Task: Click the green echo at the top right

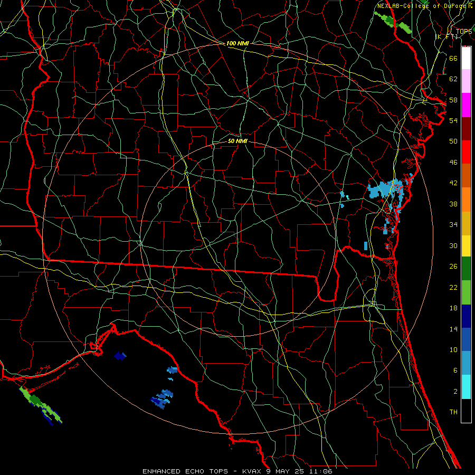Action: click(x=393, y=23)
